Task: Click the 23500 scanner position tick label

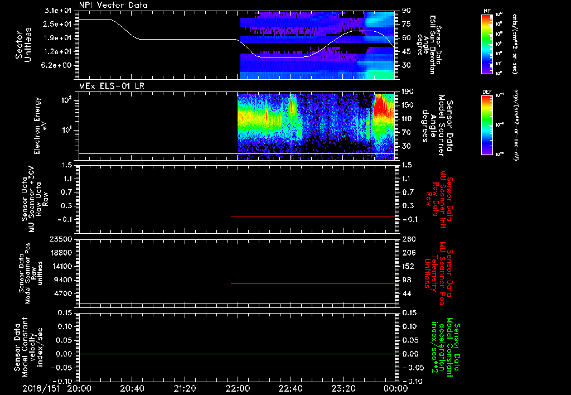Action: click(x=61, y=239)
